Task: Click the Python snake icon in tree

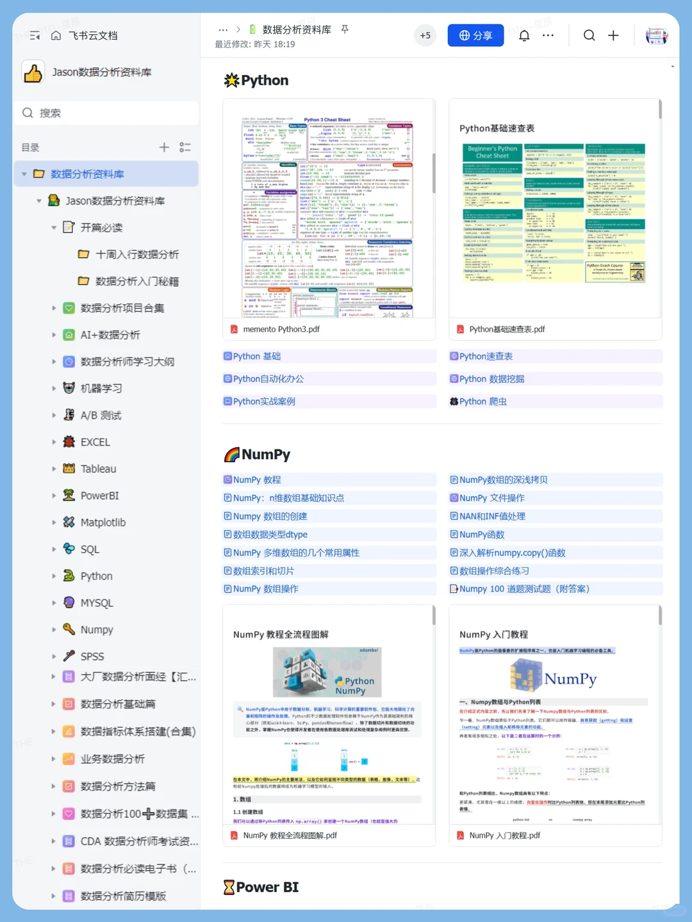Action: click(x=69, y=576)
